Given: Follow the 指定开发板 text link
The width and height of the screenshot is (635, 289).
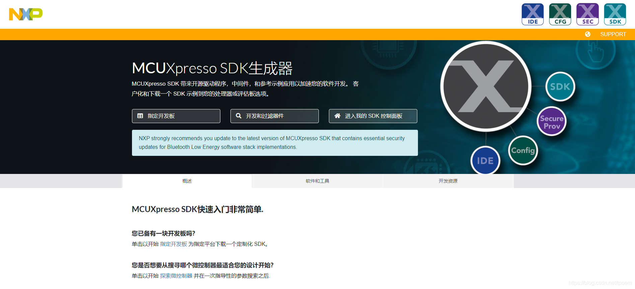Looking at the screenshot, I should point(173,244).
